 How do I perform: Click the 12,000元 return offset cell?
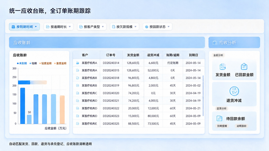click(153, 108)
